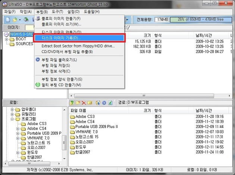Select 노턴고스트 15 in local tree
Image resolution: width=235 pixels, height=175 pixels.
(x=39, y=143)
